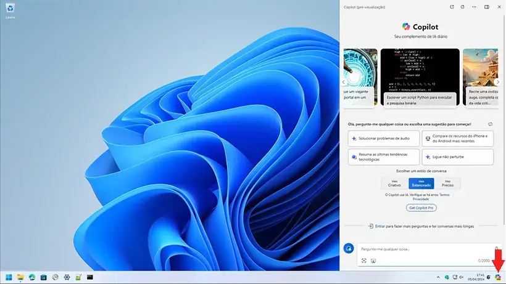Click Get Copilot Pro button

[x=421, y=208]
